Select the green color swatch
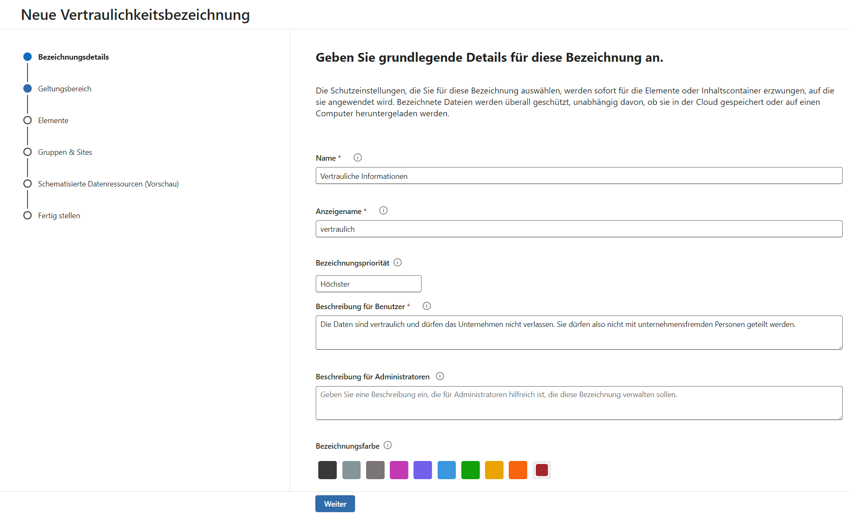 coord(470,470)
